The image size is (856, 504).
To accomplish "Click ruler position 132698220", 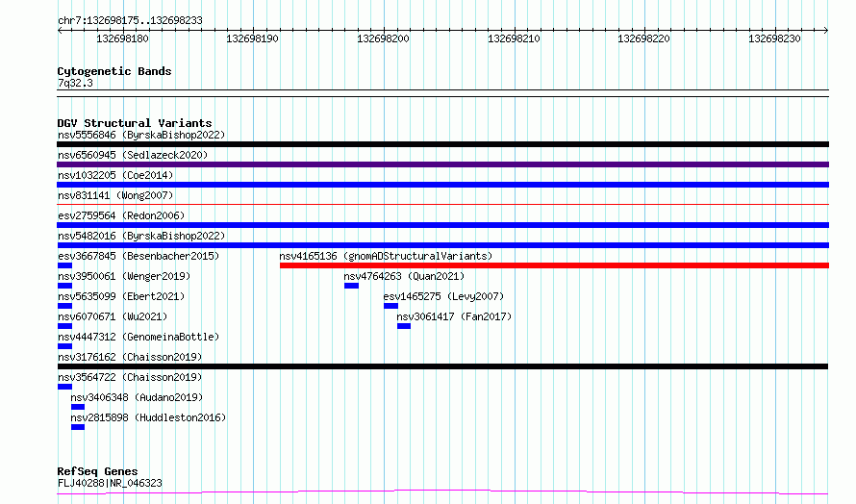I will coord(643,38).
